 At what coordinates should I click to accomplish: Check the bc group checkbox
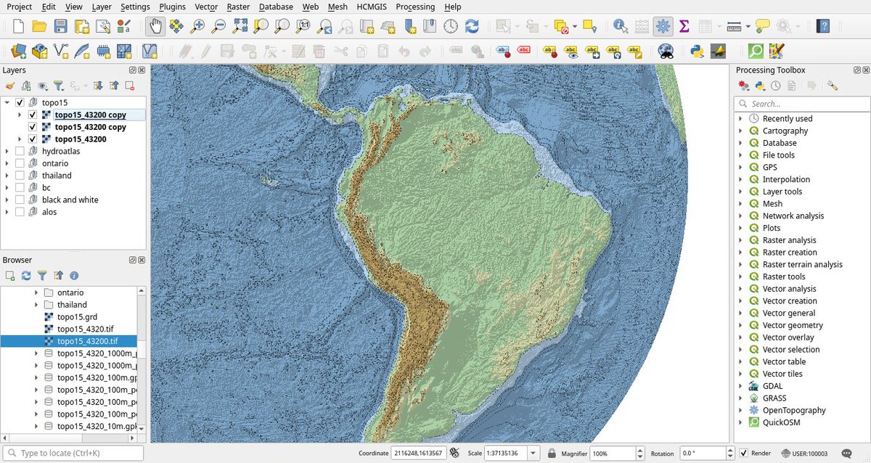pyautogui.click(x=20, y=187)
